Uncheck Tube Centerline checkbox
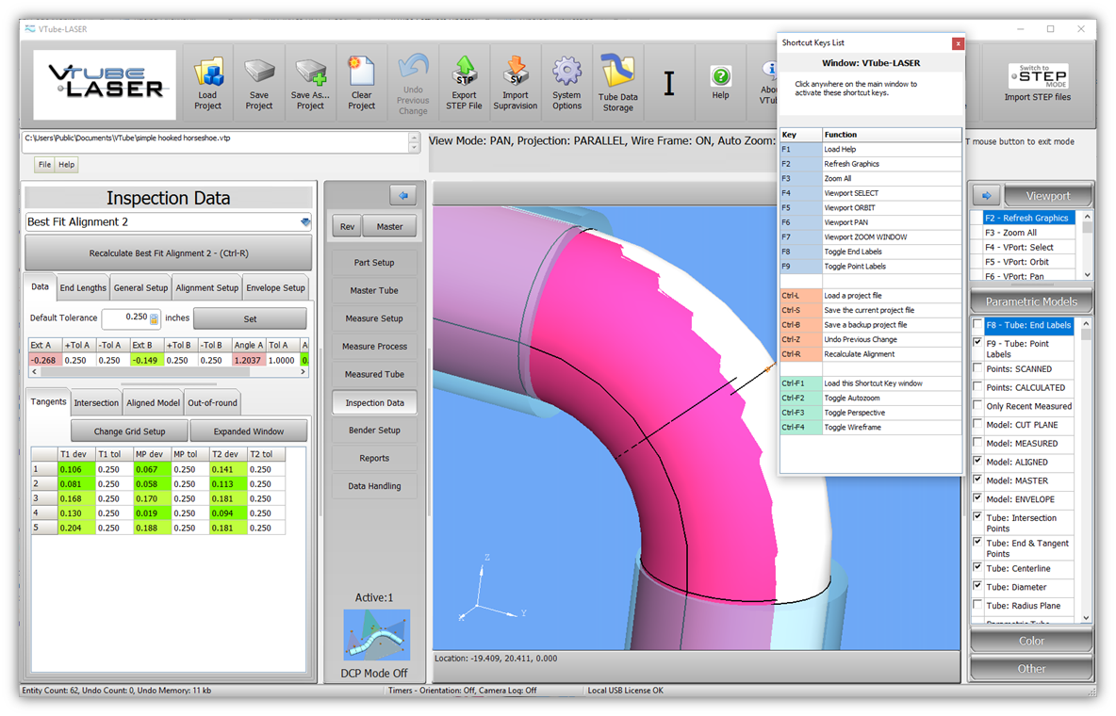Viewport: 1116px width, 716px height. click(978, 567)
